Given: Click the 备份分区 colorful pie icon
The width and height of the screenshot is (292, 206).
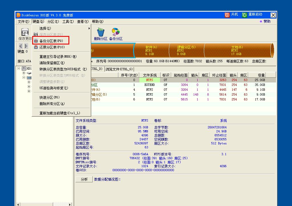Looking at the screenshot, I should pos(116,32).
